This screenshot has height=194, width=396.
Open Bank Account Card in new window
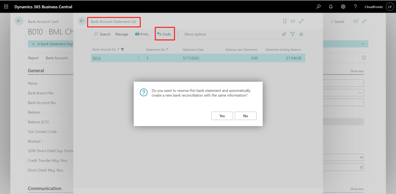tap(356, 21)
